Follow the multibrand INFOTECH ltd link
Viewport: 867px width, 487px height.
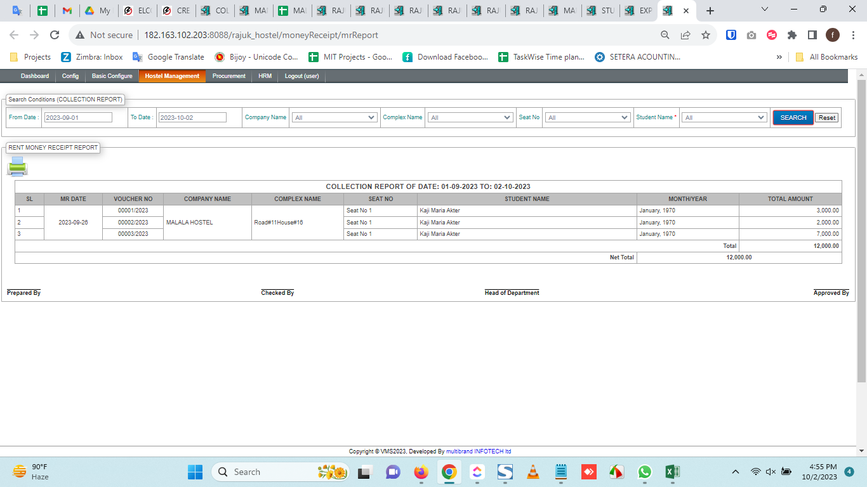(478, 451)
